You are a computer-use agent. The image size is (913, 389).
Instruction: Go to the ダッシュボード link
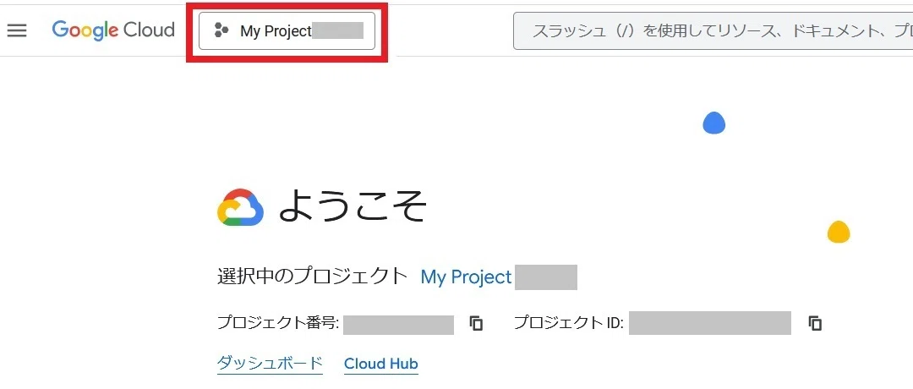pyautogui.click(x=270, y=364)
